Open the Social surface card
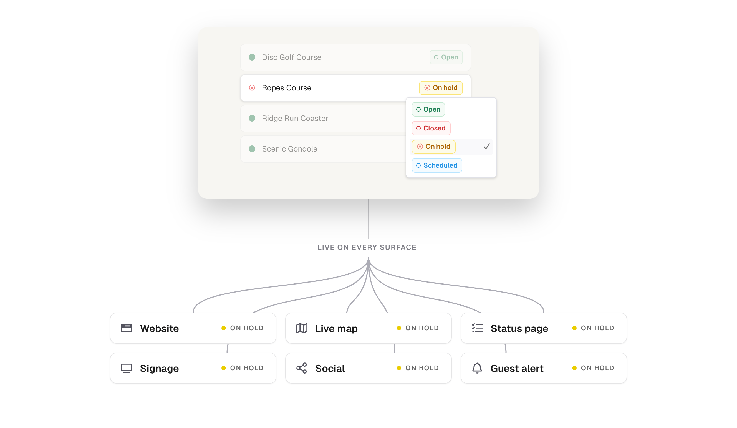Screen dimensions: 737x428 pyautogui.click(x=368, y=368)
